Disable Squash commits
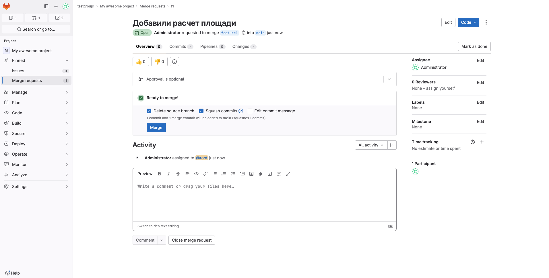Screen dimensions: 549x278 pos(201,111)
